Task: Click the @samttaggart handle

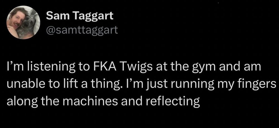Action: tap(82, 29)
